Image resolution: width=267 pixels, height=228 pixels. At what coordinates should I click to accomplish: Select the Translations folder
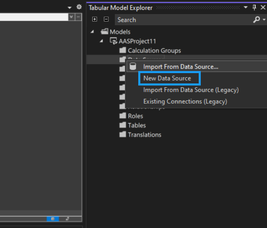(144, 135)
